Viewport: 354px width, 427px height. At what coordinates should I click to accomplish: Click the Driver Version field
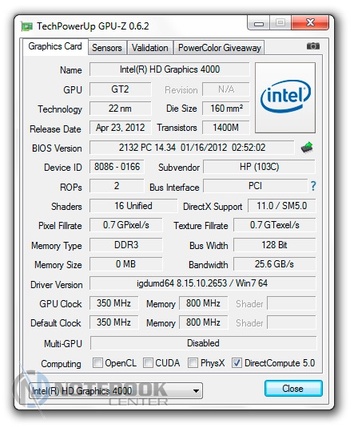(203, 283)
